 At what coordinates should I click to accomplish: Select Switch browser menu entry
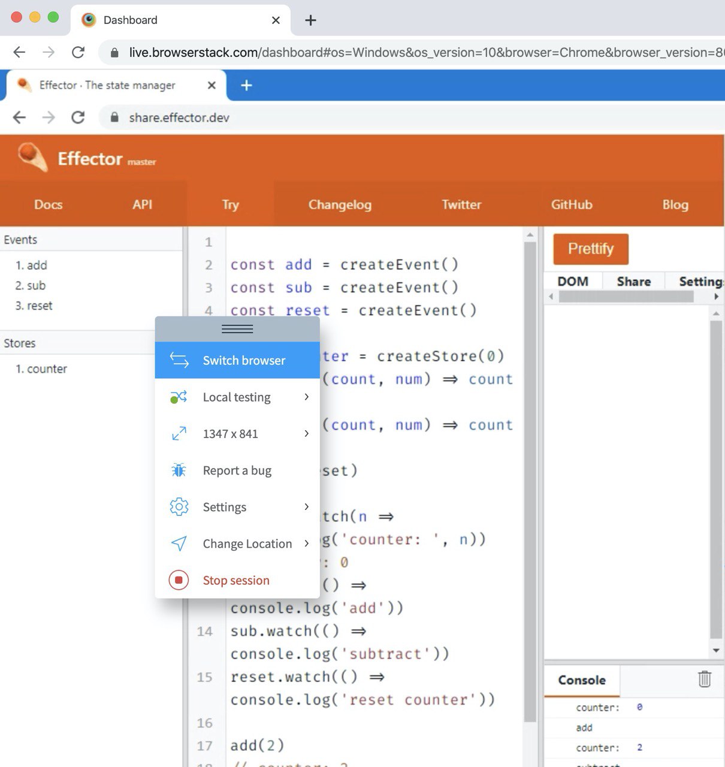pos(237,360)
